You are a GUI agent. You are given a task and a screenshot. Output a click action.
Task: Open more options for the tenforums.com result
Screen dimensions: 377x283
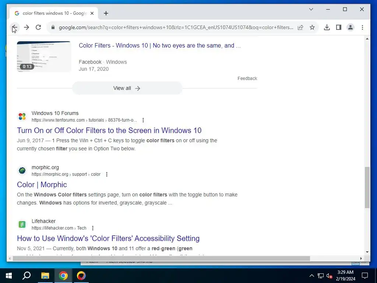pos(143,120)
